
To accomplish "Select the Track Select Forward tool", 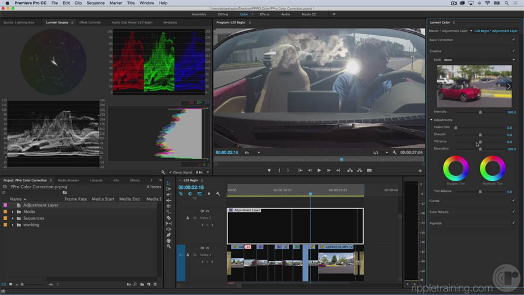I will (x=169, y=189).
